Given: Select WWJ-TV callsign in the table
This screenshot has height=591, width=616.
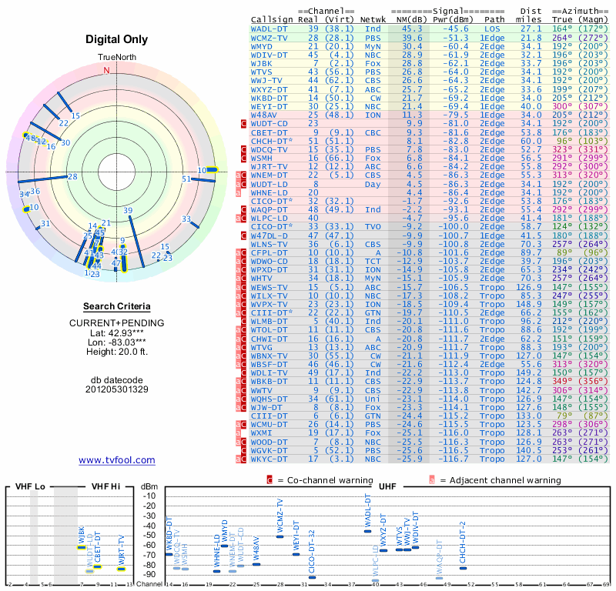Looking at the screenshot, I should click(x=266, y=81).
